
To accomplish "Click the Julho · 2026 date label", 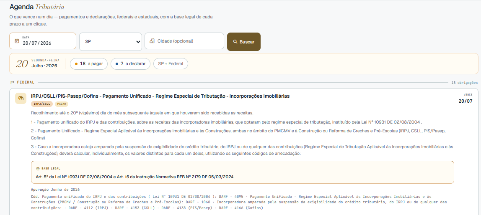I will (44, 66).
